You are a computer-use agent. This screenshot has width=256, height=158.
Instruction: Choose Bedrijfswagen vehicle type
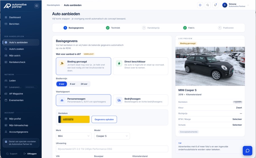pos(141,100)
